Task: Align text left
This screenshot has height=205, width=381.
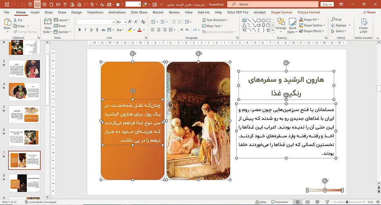Action: click(x=152, y=30)
